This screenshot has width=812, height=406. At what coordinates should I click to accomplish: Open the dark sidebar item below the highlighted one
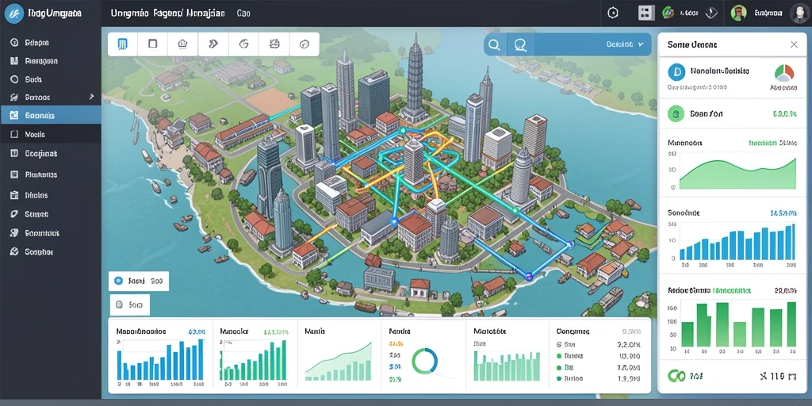(51, 134)
